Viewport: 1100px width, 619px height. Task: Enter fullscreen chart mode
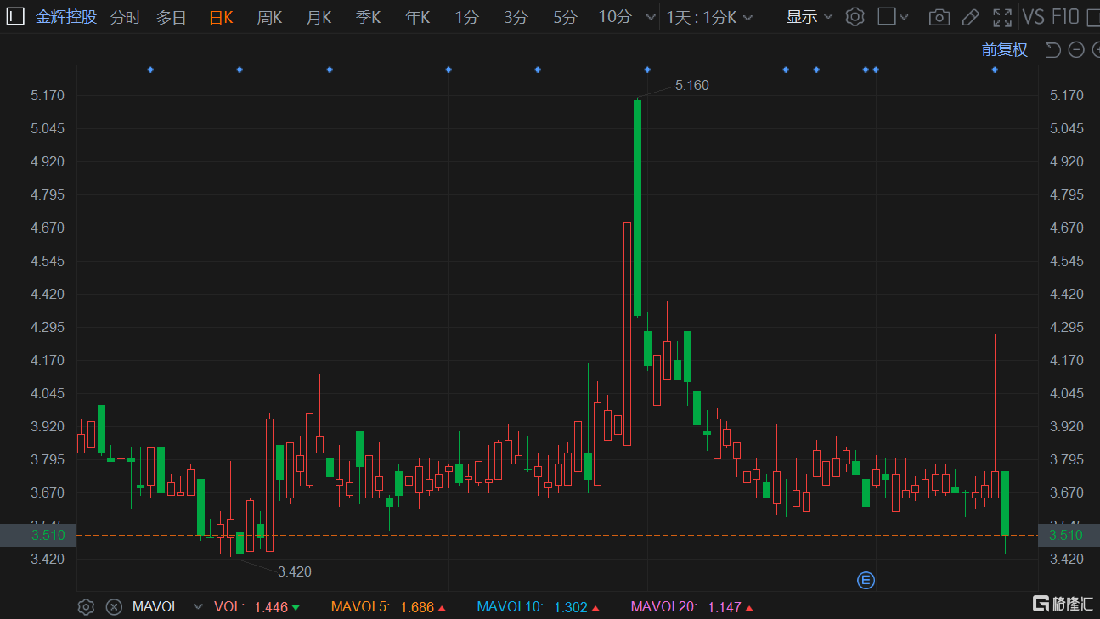(1002, 17)
